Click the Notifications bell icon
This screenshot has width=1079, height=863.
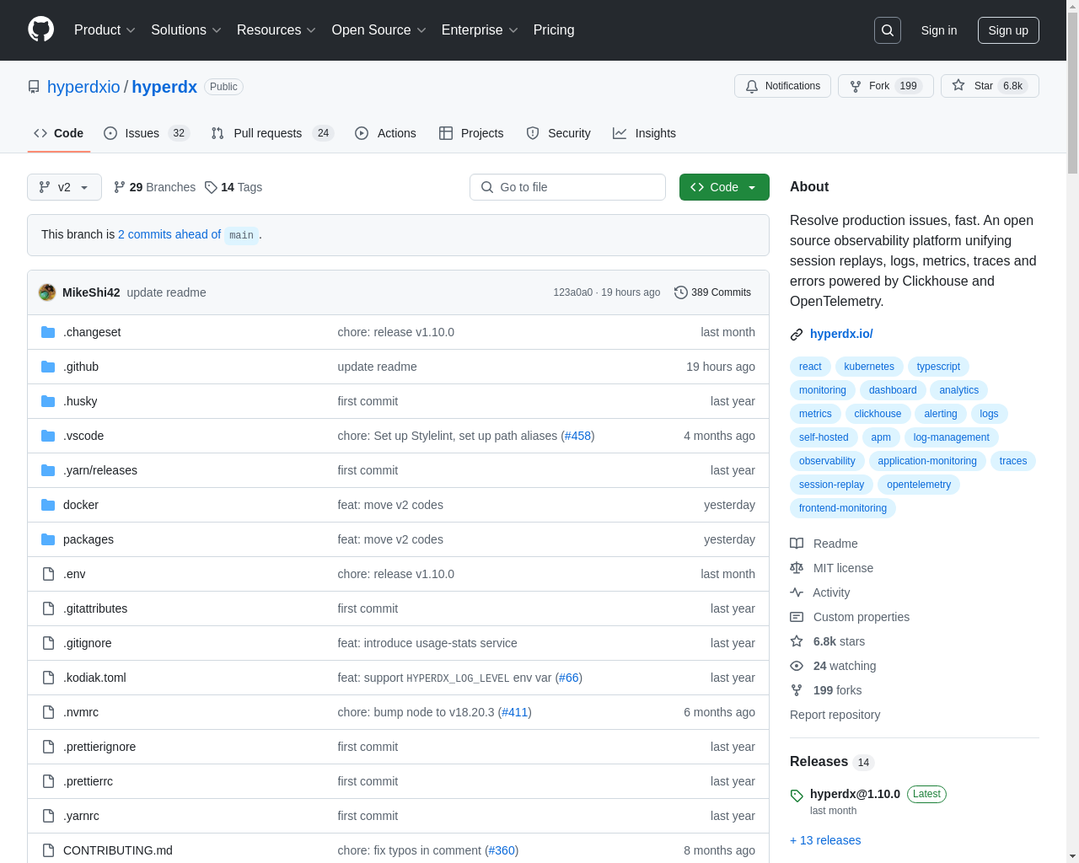coord(752,86)
